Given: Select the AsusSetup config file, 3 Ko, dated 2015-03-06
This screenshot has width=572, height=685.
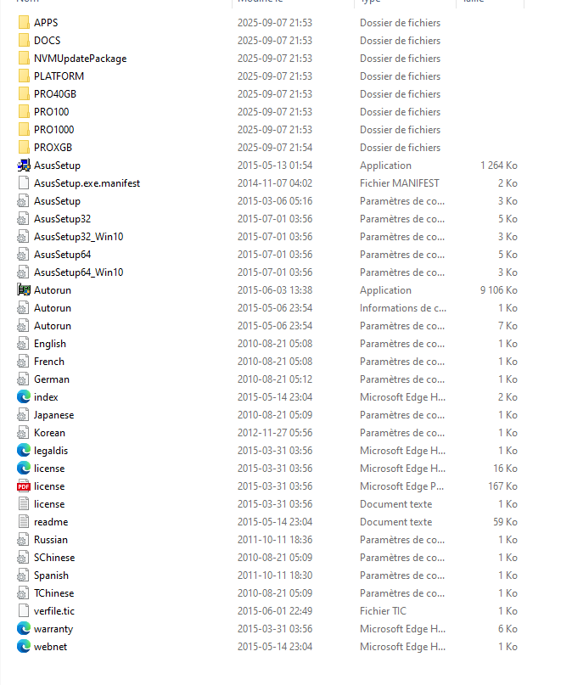Looking at the screenshot, I should pyautogui.click(x=57, y=201).
